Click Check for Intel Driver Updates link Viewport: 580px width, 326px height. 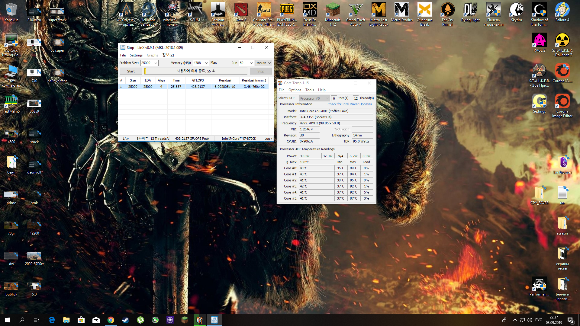pos(350,104)
